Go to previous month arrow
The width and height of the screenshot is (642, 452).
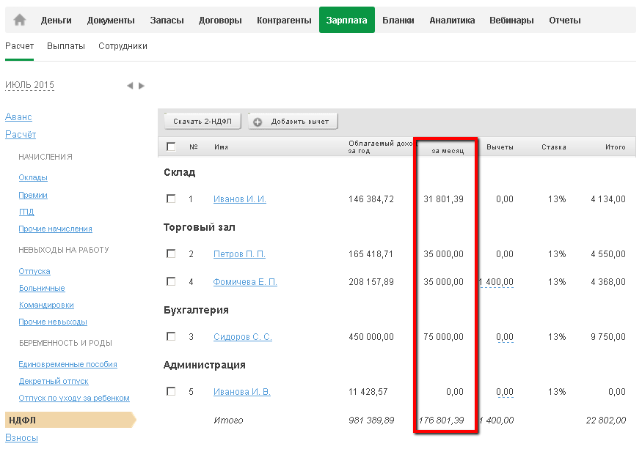[x=130, y=86]
